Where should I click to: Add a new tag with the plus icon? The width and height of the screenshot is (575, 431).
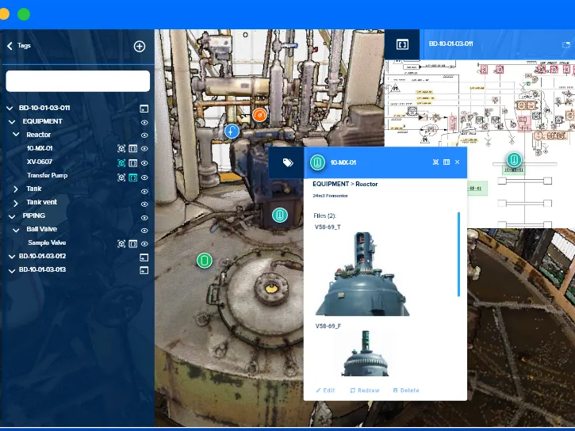(x=140, y=47)
